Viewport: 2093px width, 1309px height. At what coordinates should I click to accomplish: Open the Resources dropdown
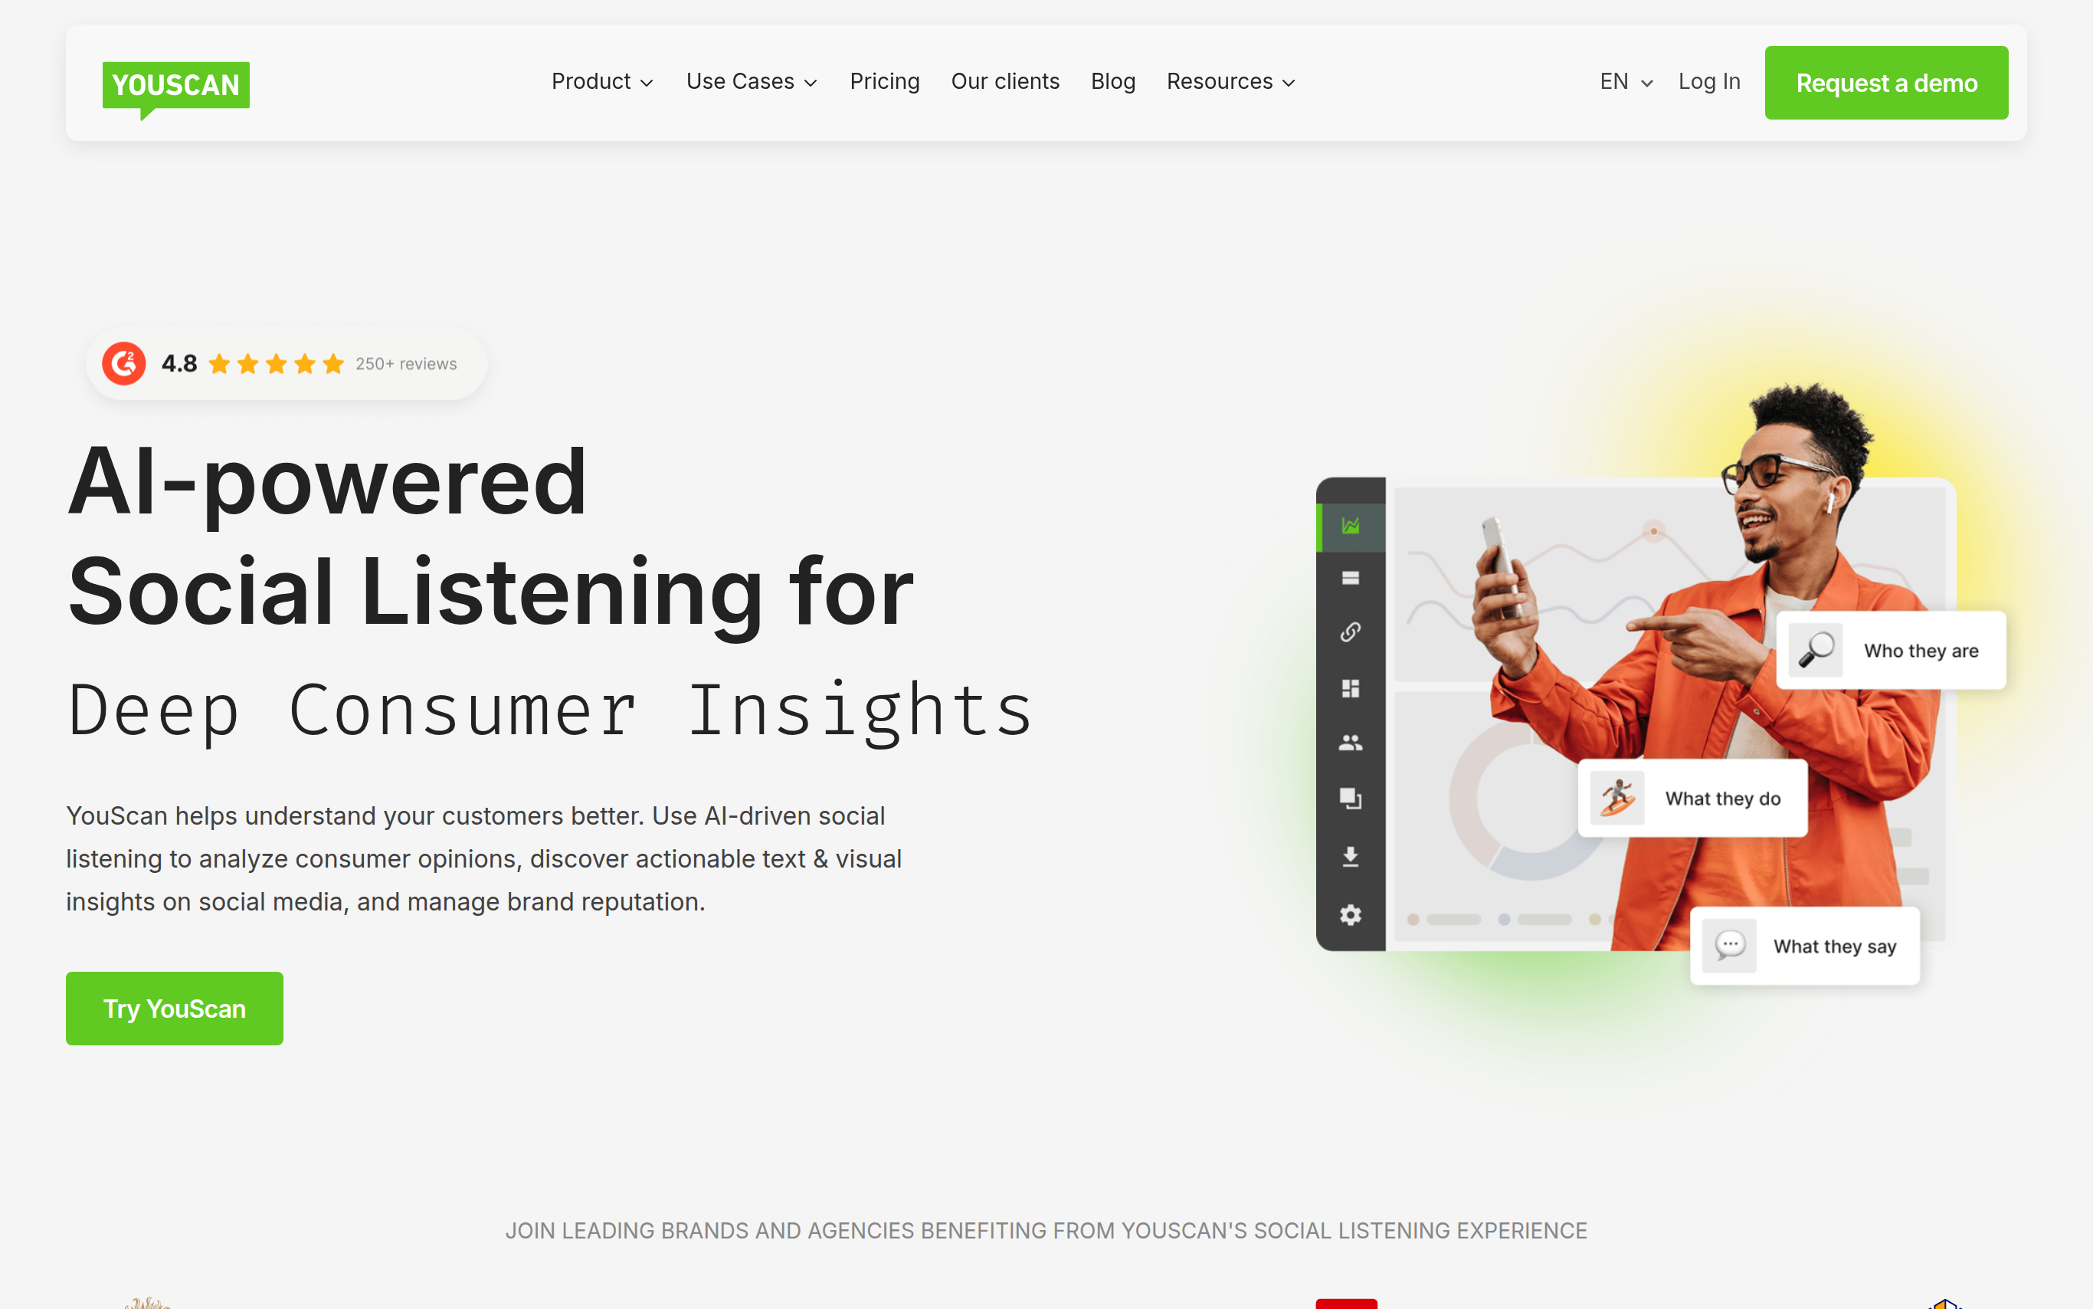[1230, 81]
